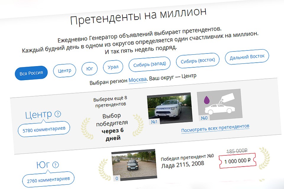Switch to the Урал region filter

coord(113,67)
